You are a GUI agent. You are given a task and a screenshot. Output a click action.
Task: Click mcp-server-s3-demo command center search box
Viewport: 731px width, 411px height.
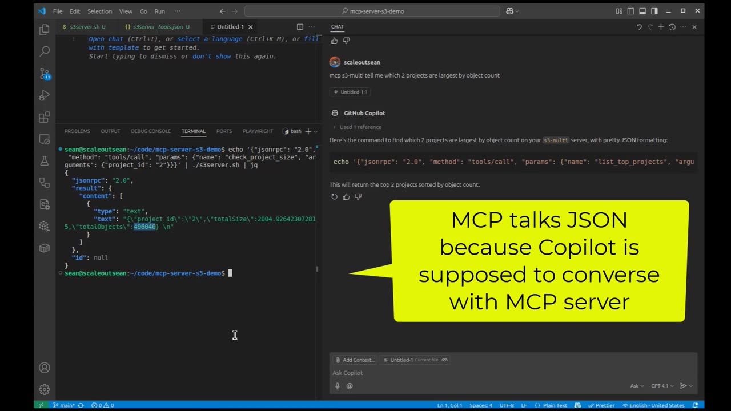pos(372,11)
